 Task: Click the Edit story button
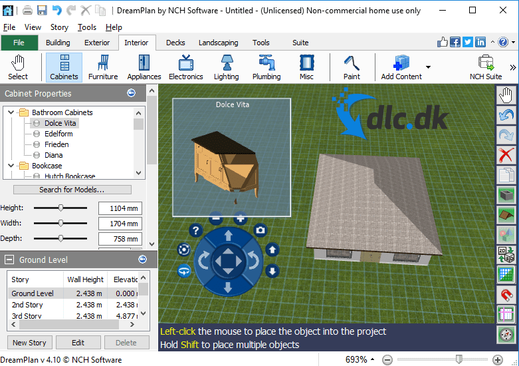pyautogui.click(x=78, y=343)
